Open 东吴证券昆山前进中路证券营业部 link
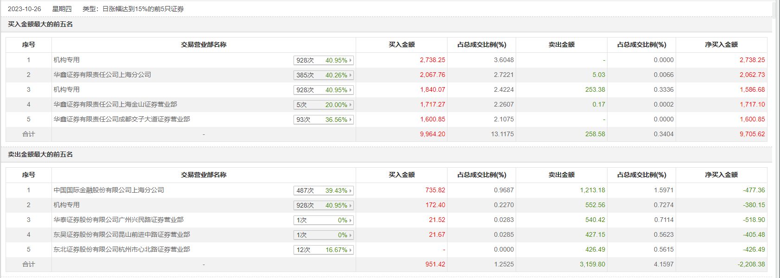Image resolution: width=780 pixels, height=278 pixels. [121, 234]
